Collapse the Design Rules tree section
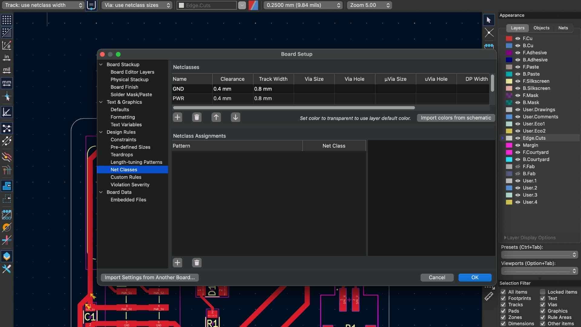Screen dimensions: 581x327 pos(101,132)
